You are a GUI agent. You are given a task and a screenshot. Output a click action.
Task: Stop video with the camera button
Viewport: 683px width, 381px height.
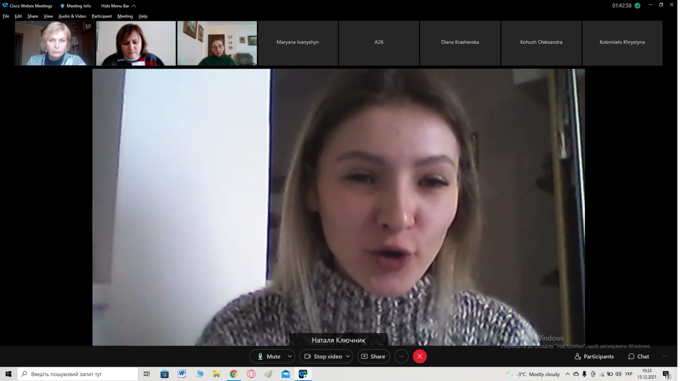click(324, 356)
